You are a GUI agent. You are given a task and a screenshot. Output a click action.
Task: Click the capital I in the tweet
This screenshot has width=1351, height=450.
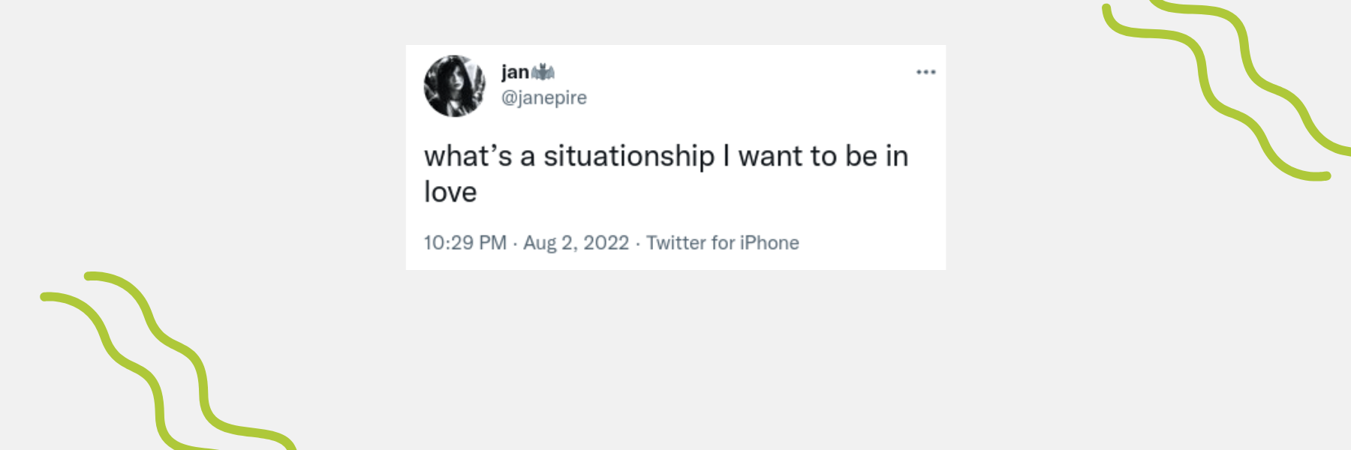726,156
